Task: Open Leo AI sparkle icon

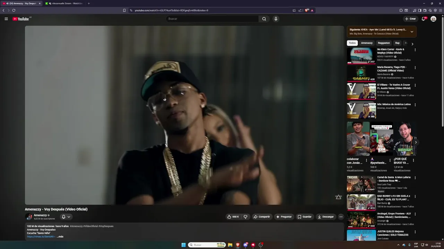Action: [x=430, y=10]
